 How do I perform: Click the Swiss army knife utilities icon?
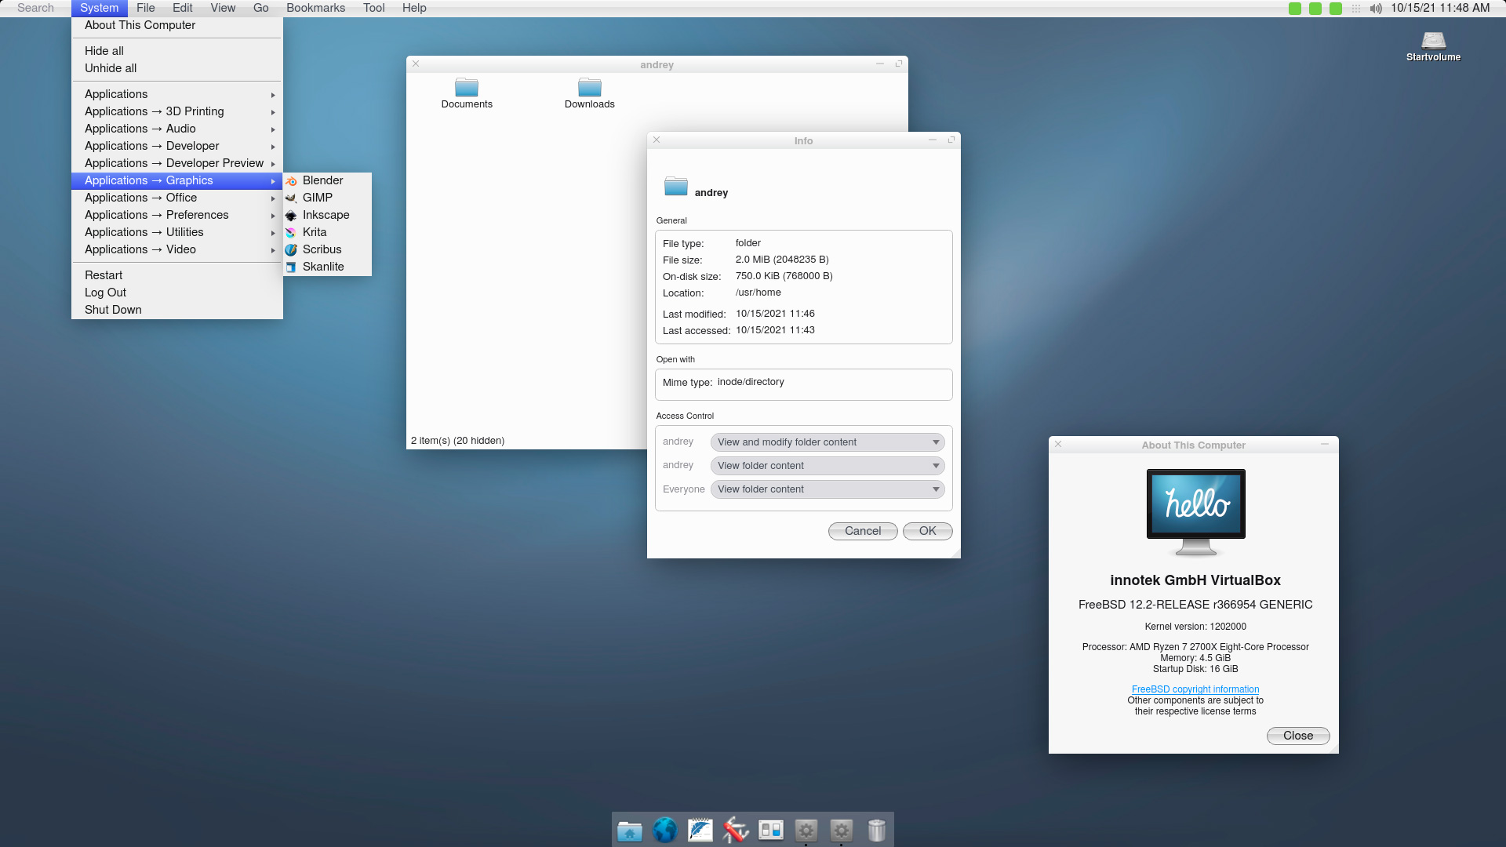pos(735,831)
